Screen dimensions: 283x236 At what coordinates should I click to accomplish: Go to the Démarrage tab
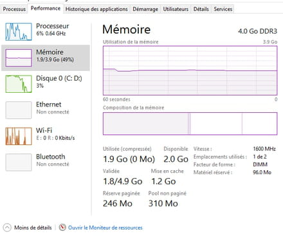pyautogui.click(x=145, y=9)
